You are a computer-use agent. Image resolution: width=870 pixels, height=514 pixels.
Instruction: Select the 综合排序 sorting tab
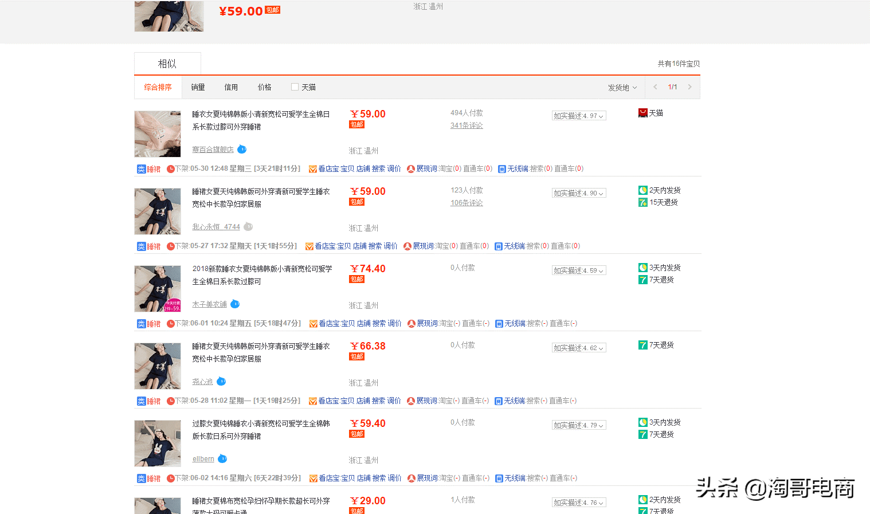tap(158, 87)
